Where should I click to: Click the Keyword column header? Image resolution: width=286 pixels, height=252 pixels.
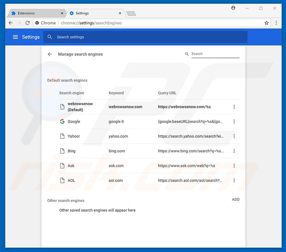[116, 93]
